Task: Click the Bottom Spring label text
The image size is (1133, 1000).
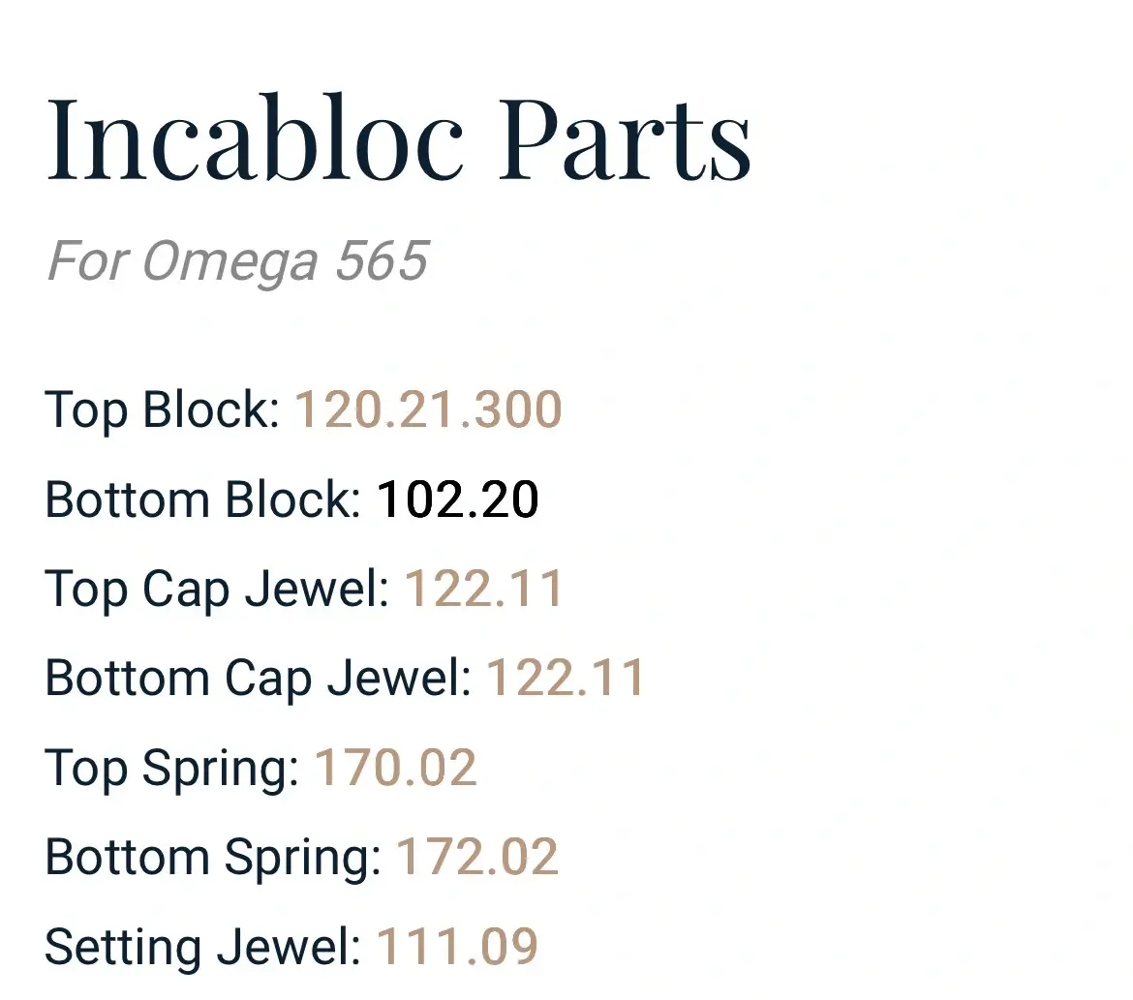Action: [x=208, y=859]
